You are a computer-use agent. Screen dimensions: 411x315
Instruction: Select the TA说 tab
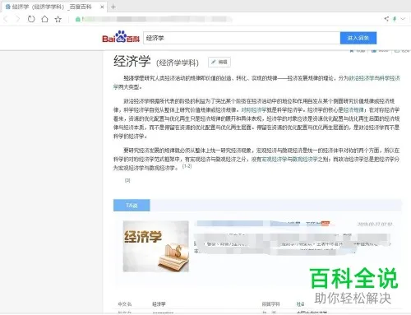(132, 205)
